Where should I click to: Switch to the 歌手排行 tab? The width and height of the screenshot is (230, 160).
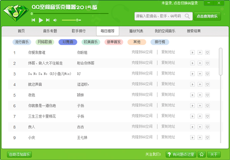79,31
